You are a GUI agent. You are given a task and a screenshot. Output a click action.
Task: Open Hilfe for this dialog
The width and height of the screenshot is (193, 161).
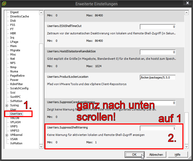click(177, 154)
